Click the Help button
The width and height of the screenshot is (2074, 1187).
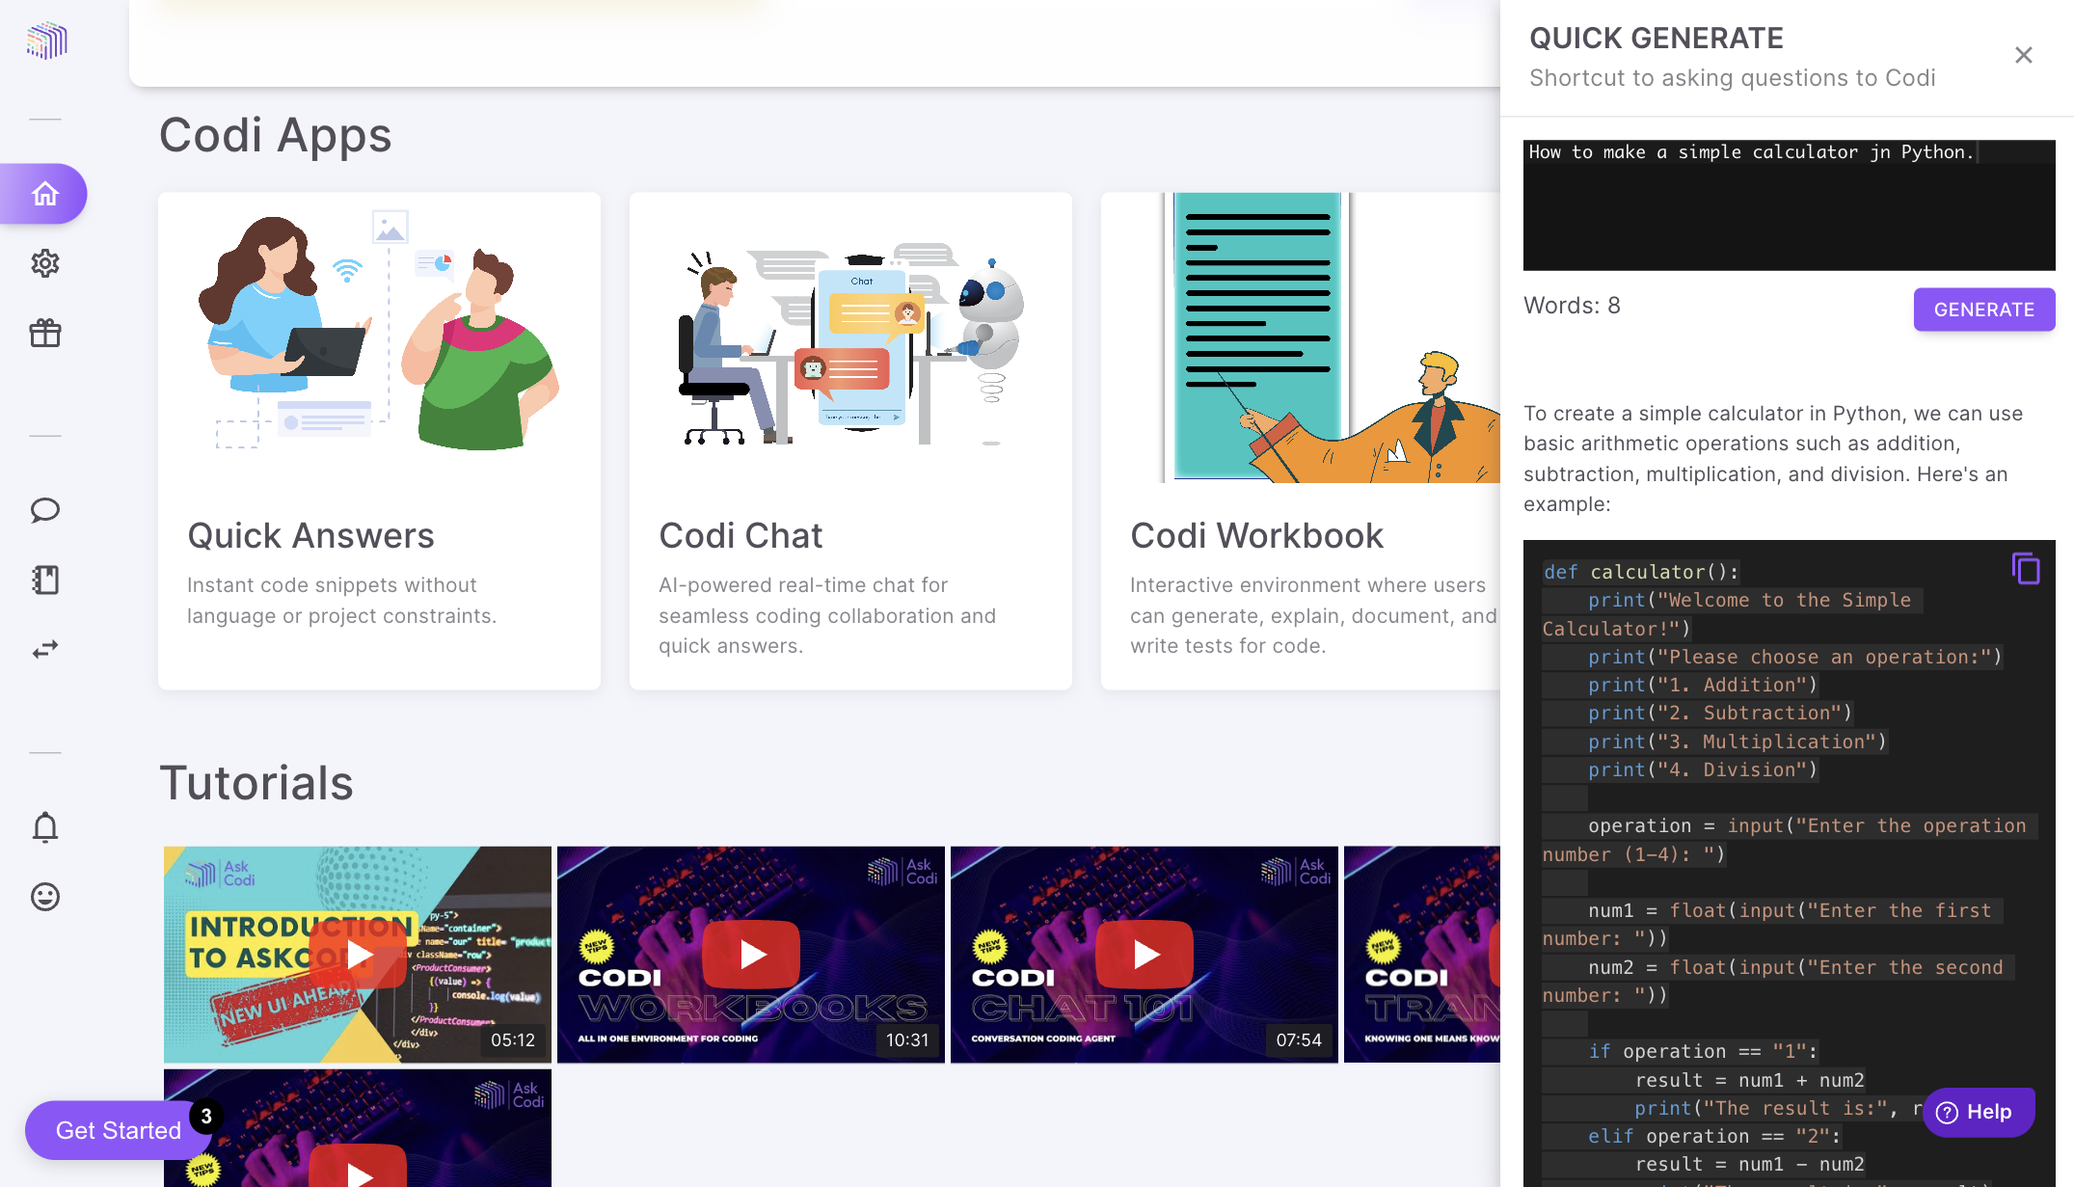[1978, 1112]
